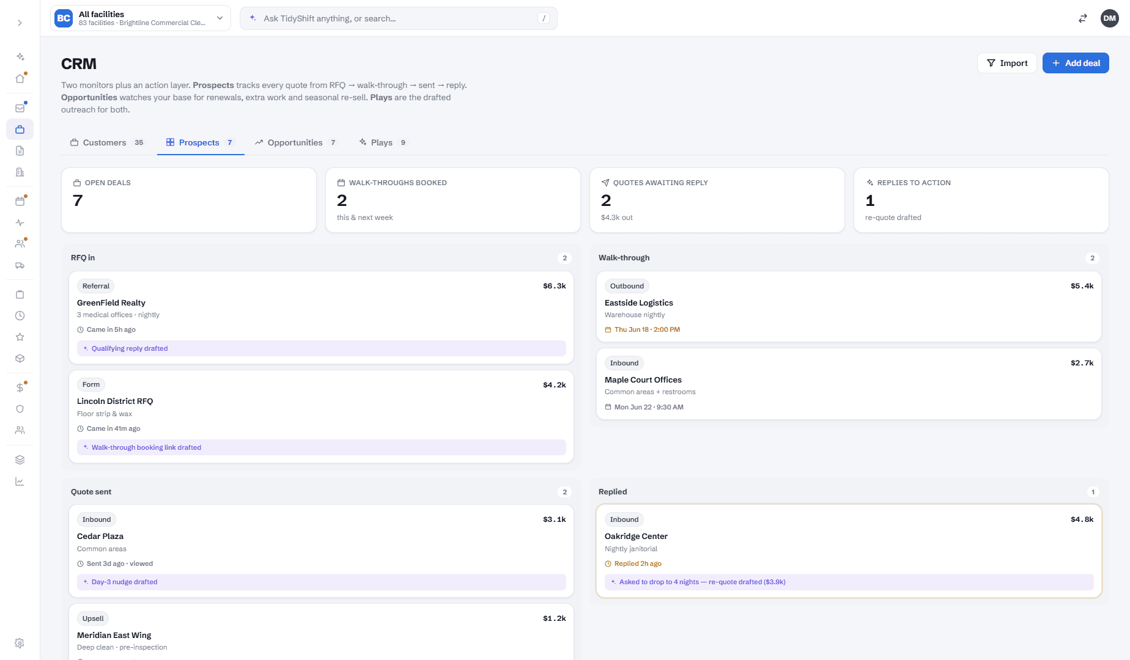Open the delivery truck icon in sidebar

tap(20, 266)
